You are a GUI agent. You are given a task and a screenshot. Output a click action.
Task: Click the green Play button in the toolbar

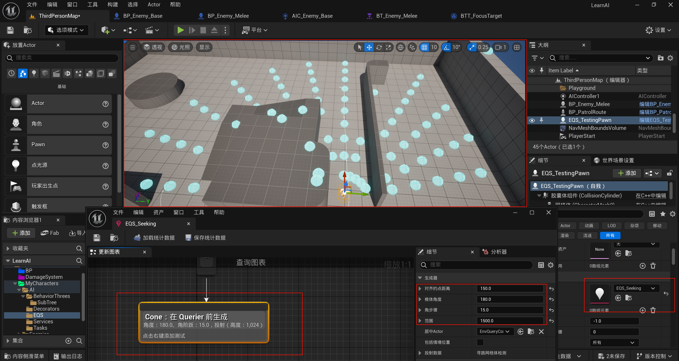(180, 30)
